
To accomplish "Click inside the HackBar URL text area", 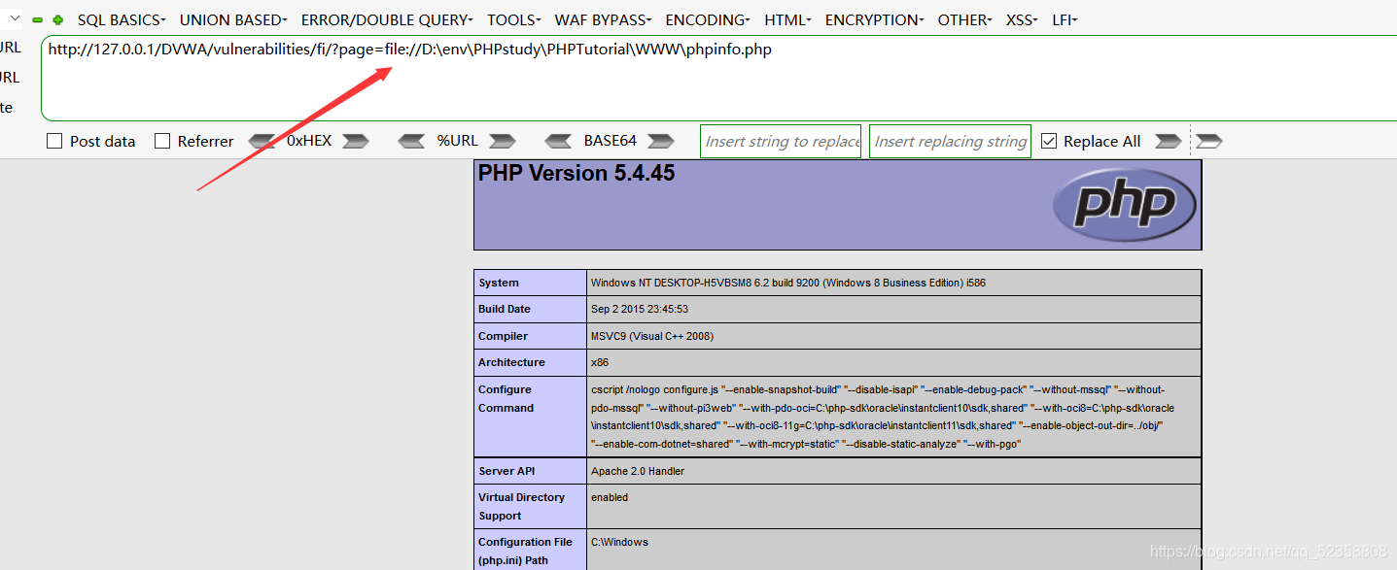I will (718, 78).
